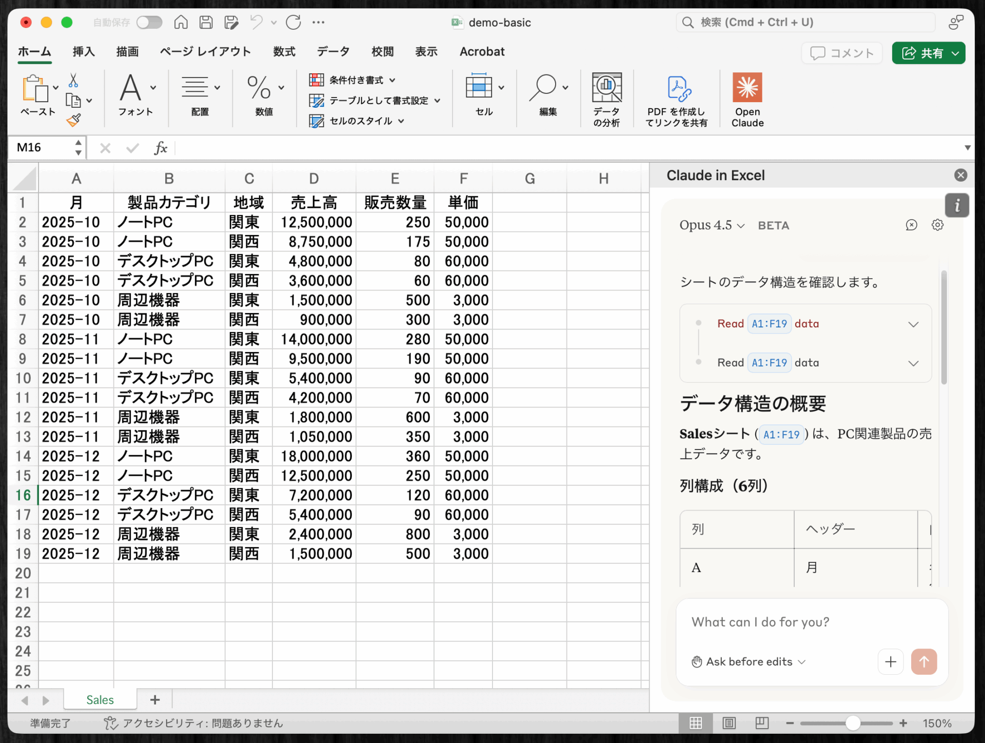The image size is (985, 743).
Task: Open Claude panel settings gear
Action: click(937, 225)
